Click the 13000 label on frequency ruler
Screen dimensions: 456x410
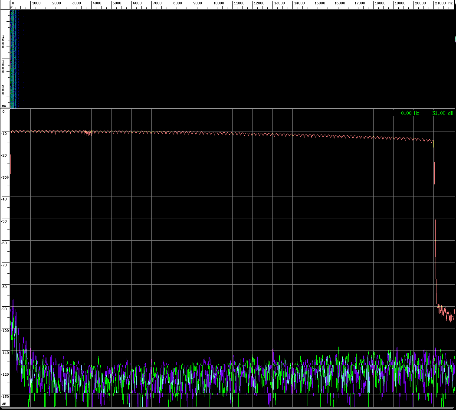point(279,3)
